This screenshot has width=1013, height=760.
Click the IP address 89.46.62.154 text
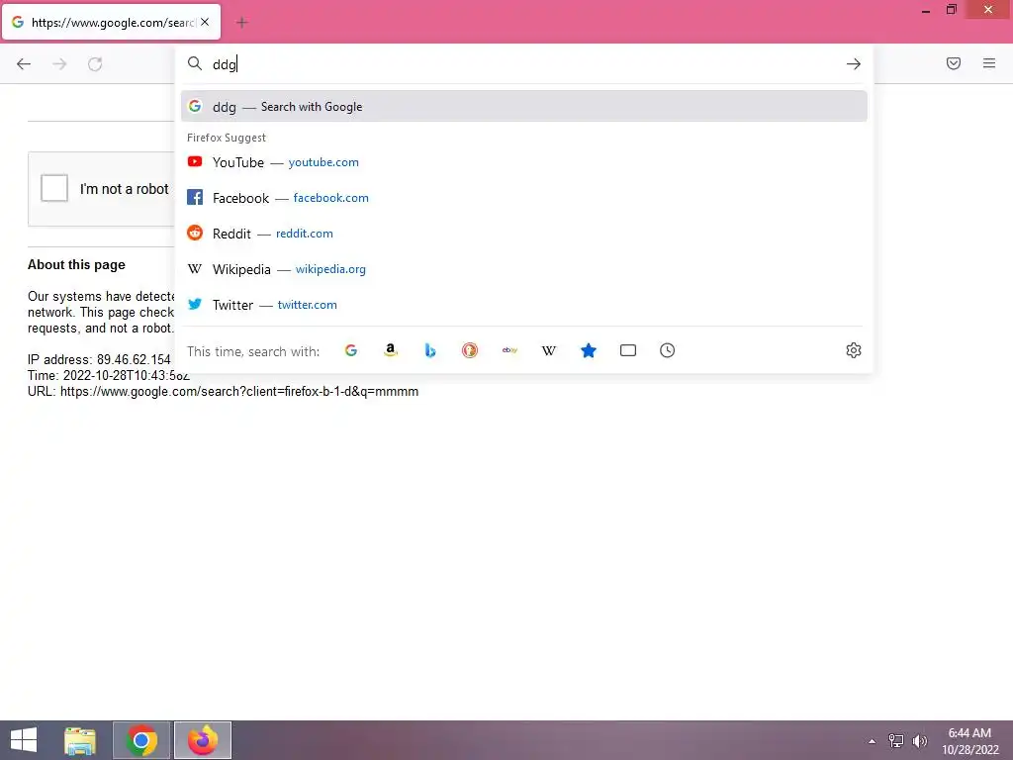click(99, 359)
